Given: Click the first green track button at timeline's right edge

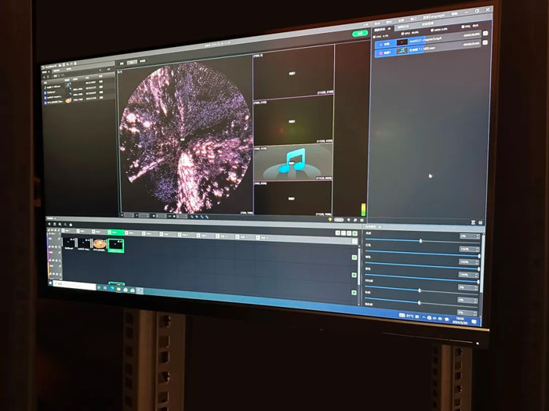Looking at the screenshot, I should pos(354,257).
